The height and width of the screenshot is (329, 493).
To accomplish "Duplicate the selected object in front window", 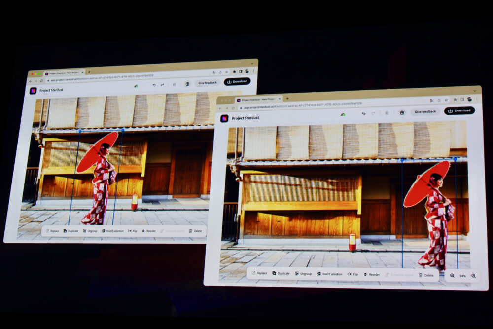I will tap(281, 273).
